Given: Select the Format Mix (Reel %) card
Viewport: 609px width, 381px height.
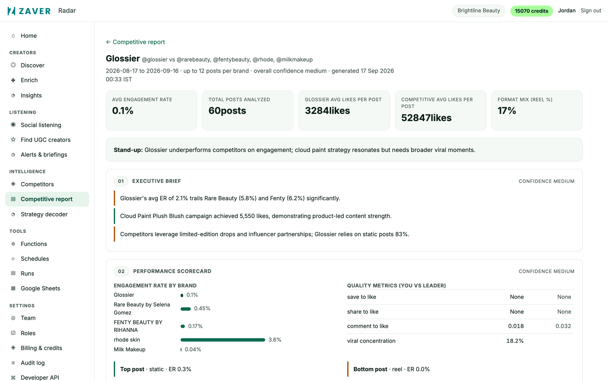Looking at the screenshot, I should tap(537, 110).
